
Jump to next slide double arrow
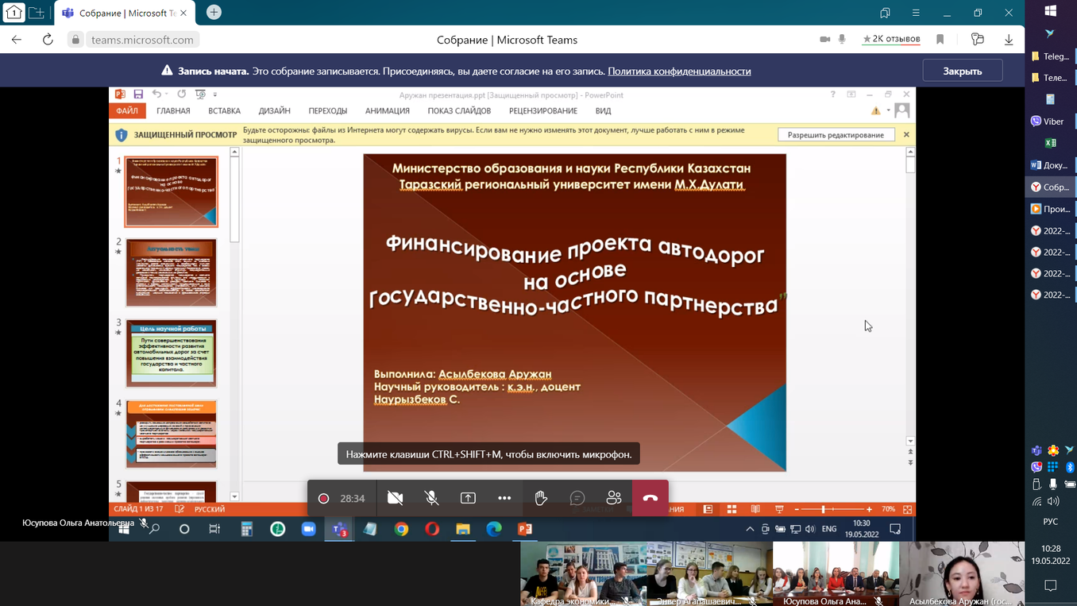click(910, 462)
